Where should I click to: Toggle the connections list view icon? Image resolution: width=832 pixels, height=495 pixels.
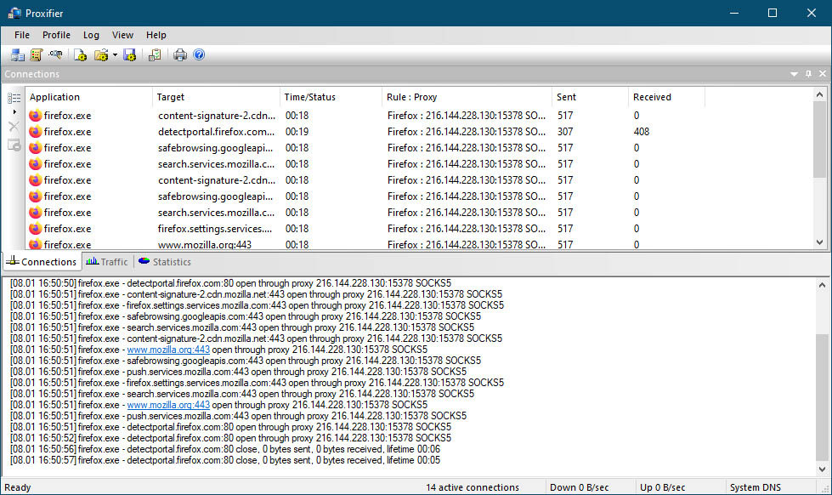14,98
